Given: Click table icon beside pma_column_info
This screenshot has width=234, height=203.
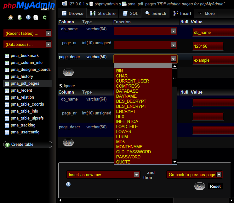Looking at the screenshot, I should click(x=7, y=63).
